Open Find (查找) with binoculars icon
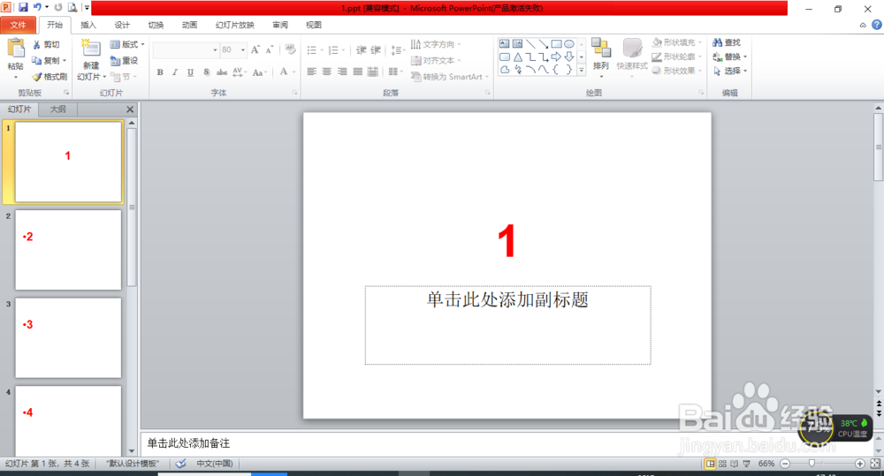The image size is (884, 476). point(726,42)
